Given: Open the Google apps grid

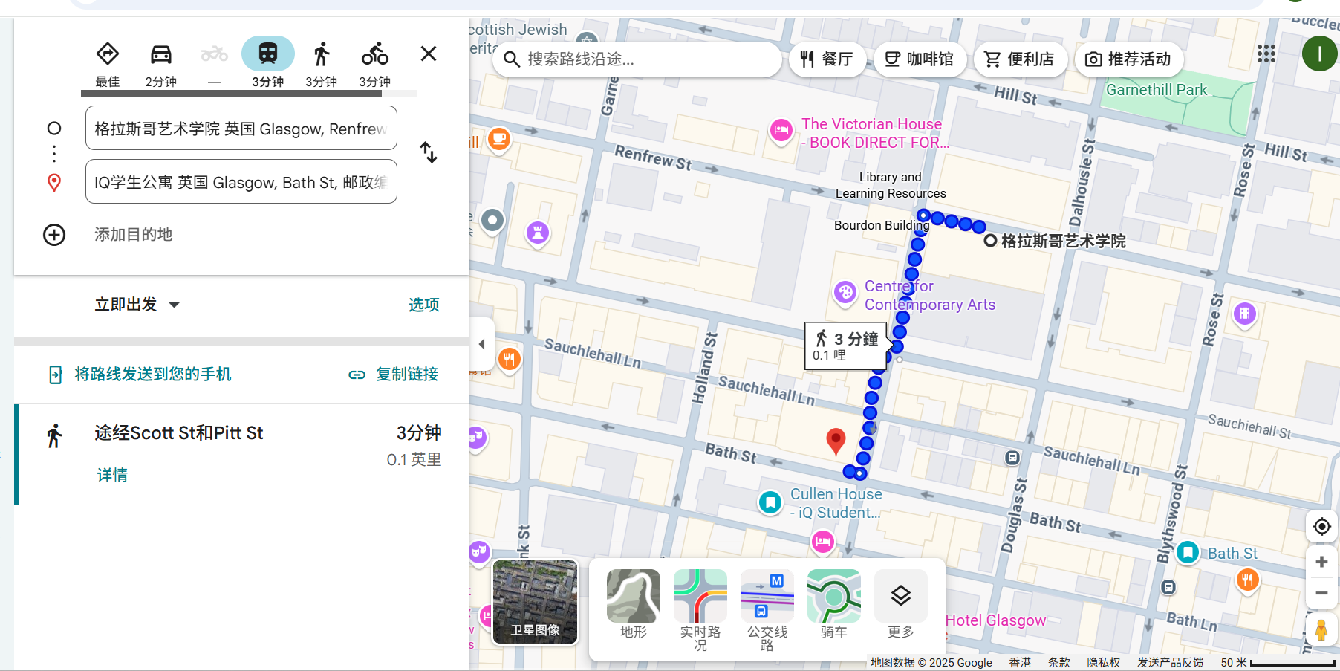Looking at the screenshot, I should (x=1266, y=54).
